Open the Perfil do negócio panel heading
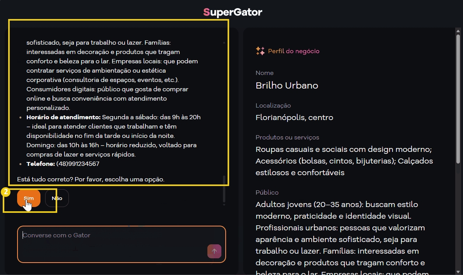 [293, 51]
